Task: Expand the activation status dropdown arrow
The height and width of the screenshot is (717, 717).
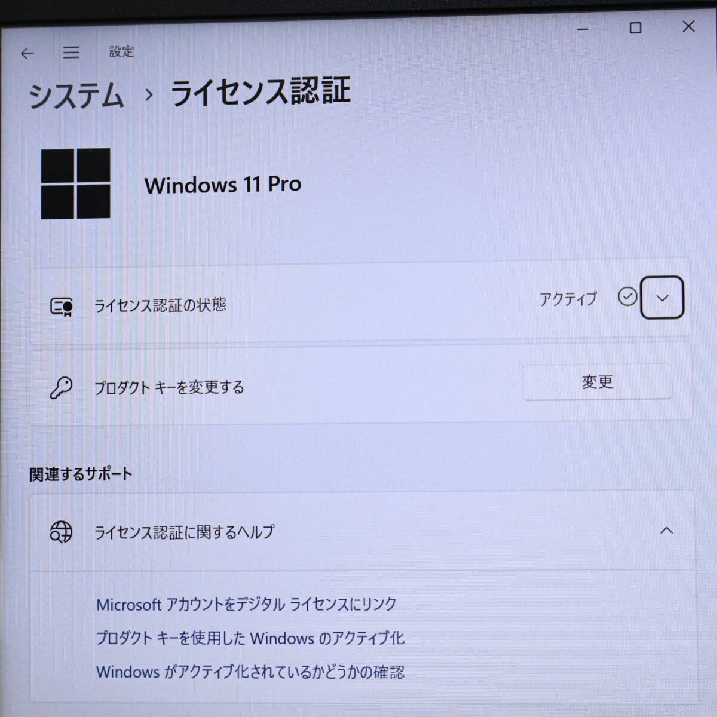Action: pyautogui.click(x=662, y=298)
